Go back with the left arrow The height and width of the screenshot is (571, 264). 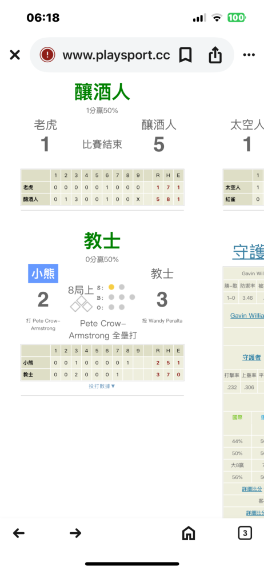[19, 533]
